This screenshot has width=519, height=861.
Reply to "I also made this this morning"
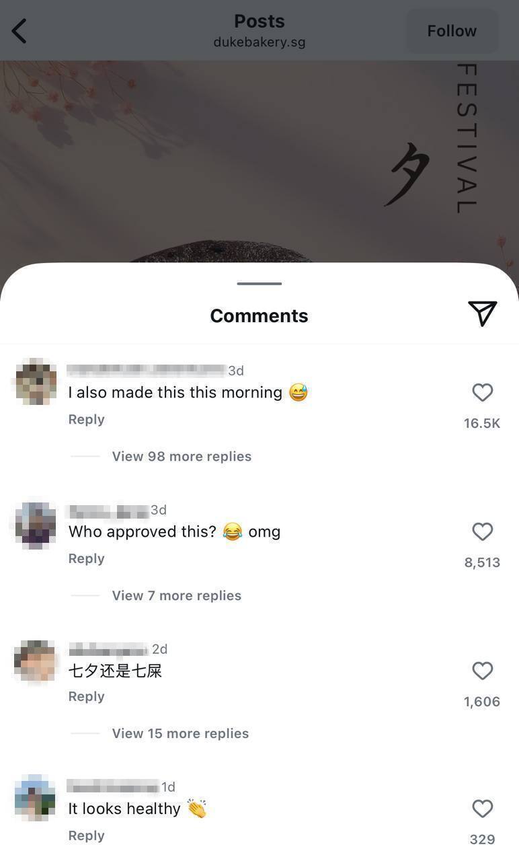[86, 419]
